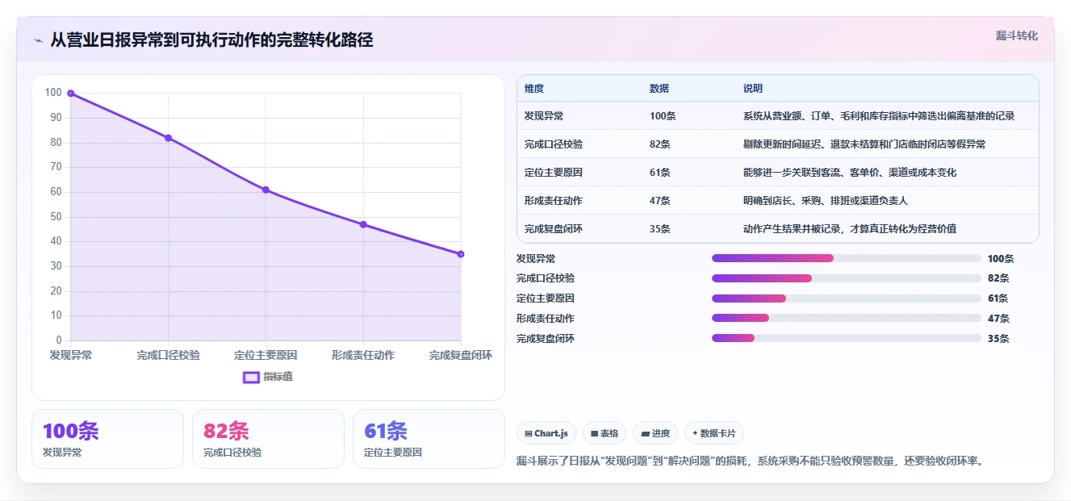Click the 表格 tag chip
Screen dimensions: 1071x501
[605, 433]
